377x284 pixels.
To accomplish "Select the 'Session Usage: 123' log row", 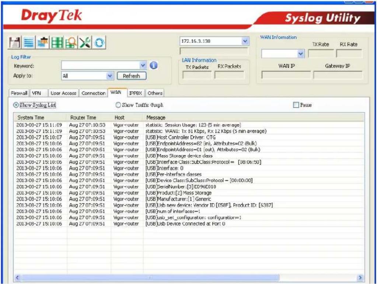I will click(x=189, y=125).
